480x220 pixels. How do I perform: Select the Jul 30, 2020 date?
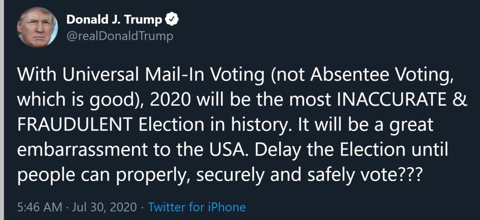point(105,208)
